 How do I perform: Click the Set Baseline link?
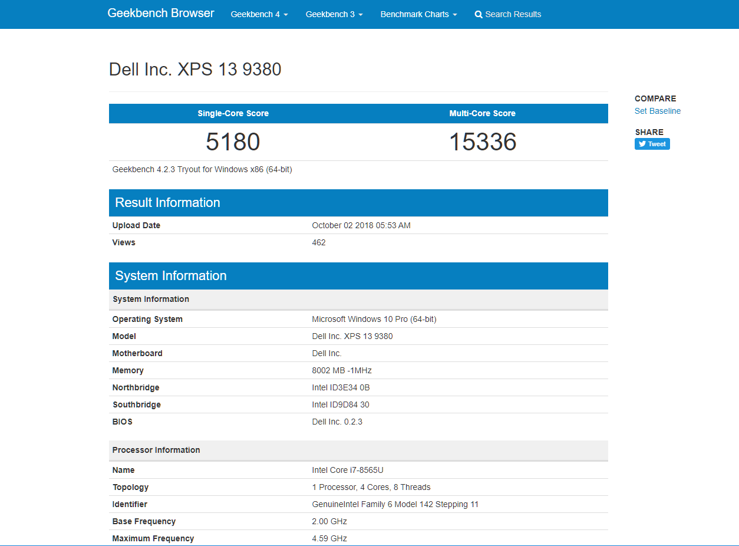click(658, 111)
